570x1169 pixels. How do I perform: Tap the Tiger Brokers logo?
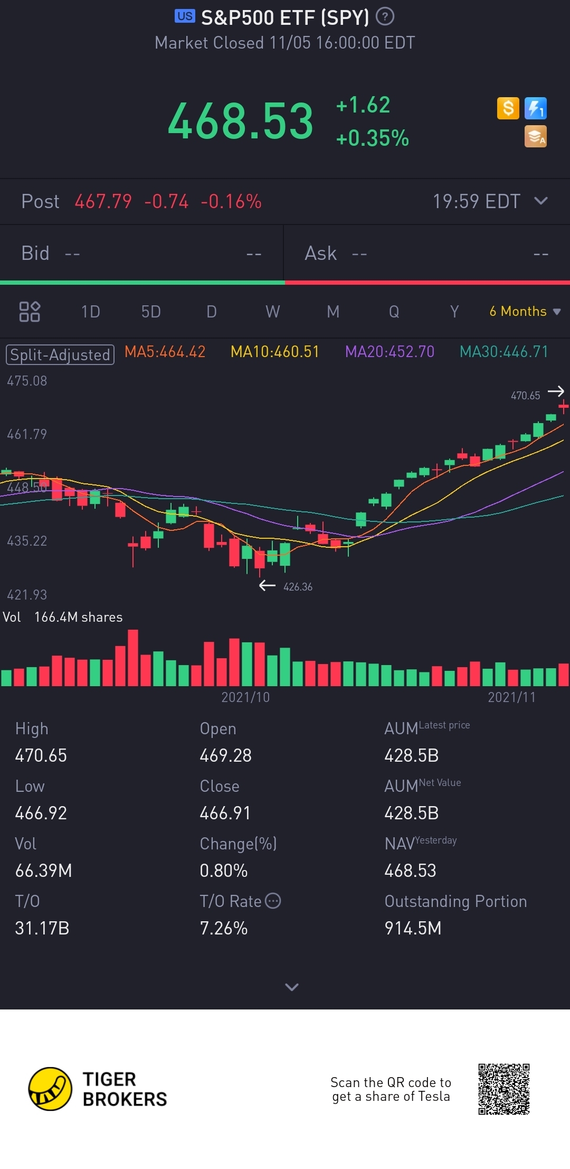(x=98, y=1089)
